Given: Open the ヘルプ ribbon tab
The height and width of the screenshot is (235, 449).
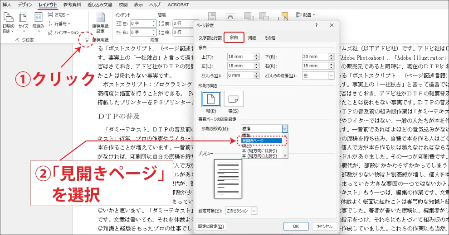Looking at the screenshot, I should 155,5.
